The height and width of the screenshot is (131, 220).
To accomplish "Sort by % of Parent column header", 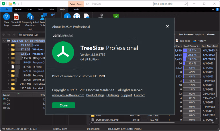I will coord(192,46).
